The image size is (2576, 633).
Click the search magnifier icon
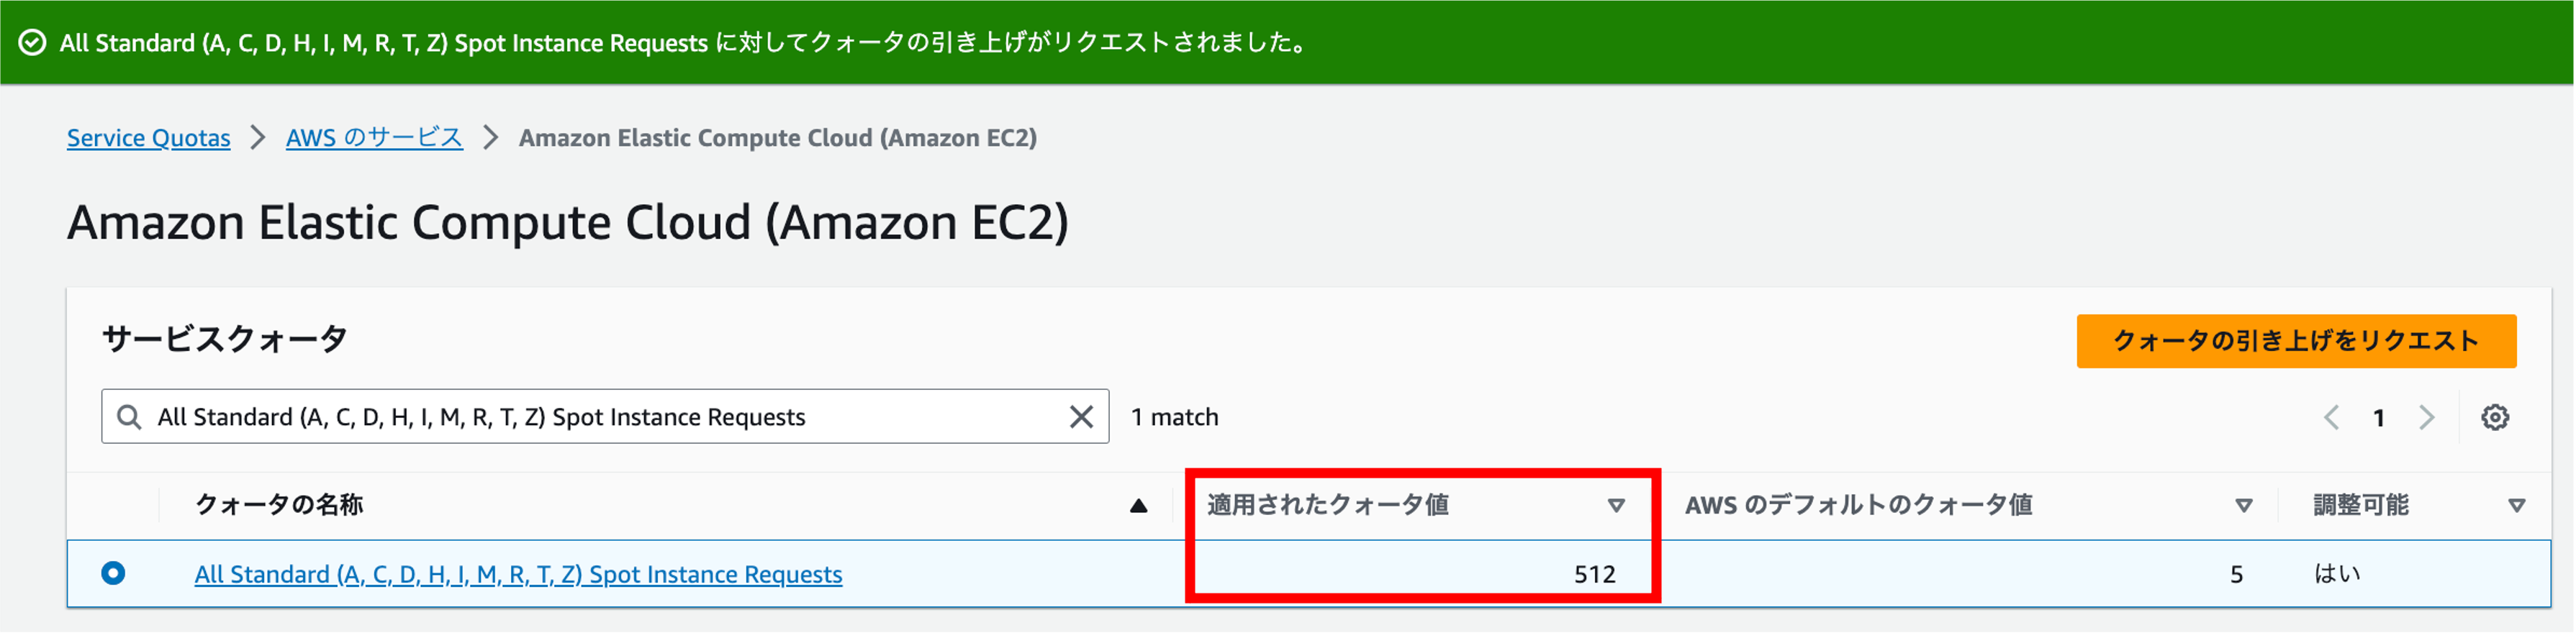tap(129, 416)
